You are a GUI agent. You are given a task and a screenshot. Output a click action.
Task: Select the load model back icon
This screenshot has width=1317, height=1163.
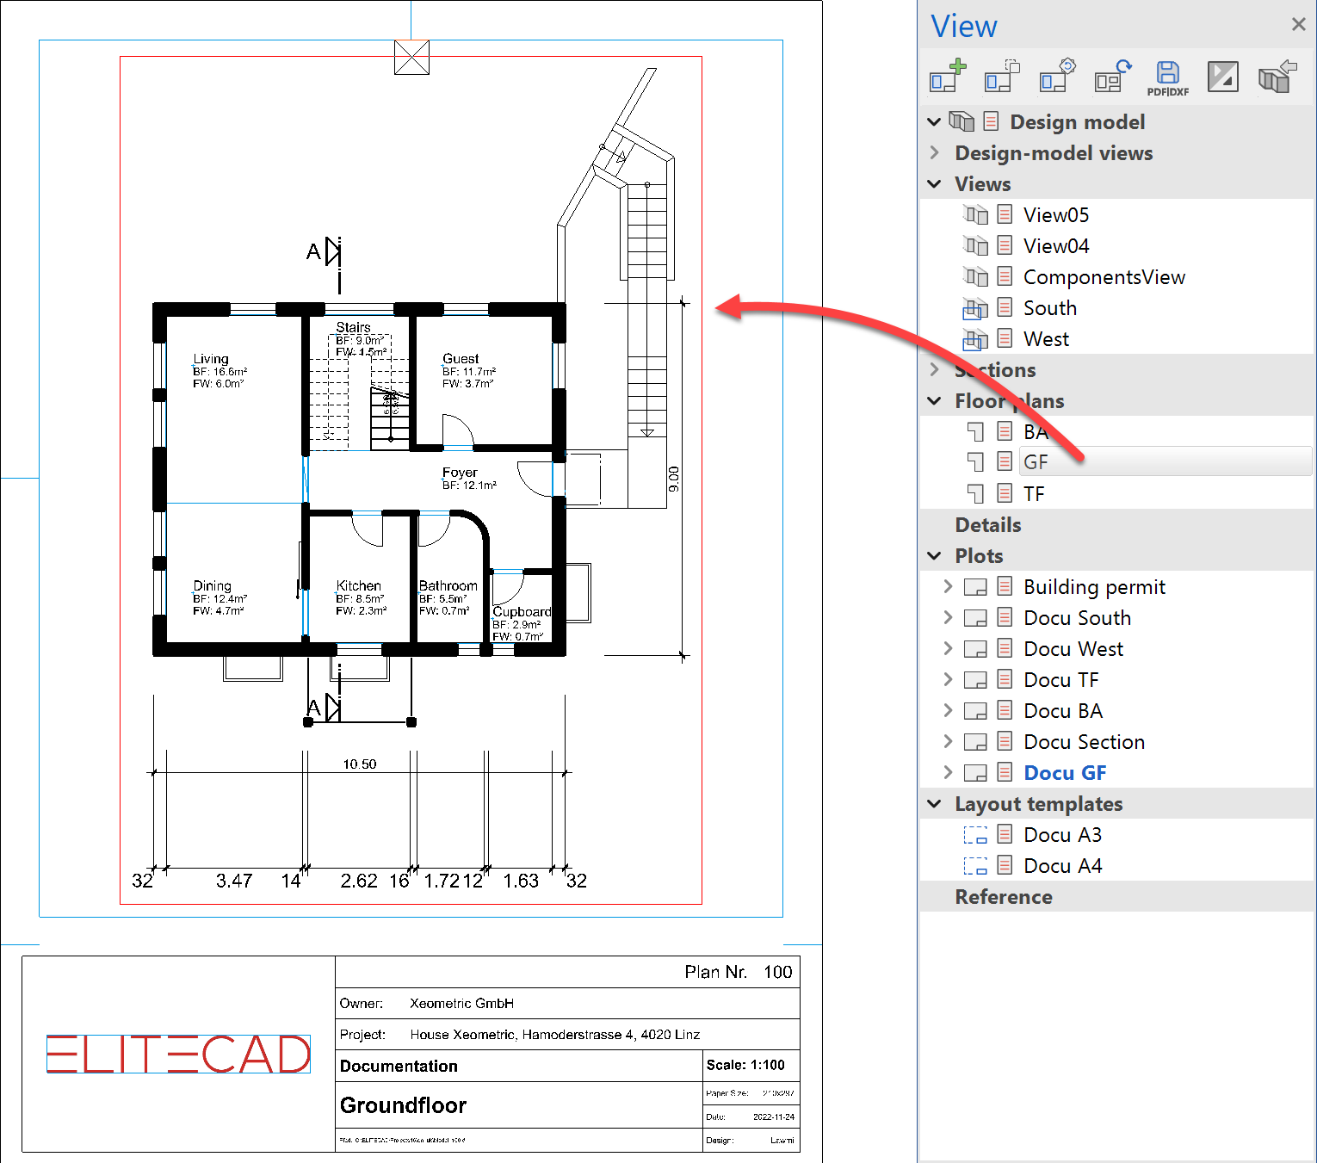pos(1277,76)
